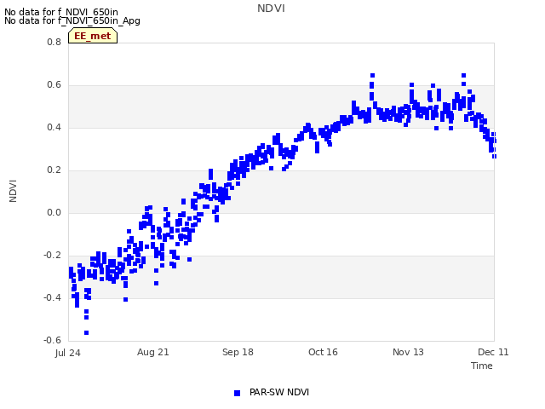Click the 0.2 y-axis tick label
Viewport: 545px width, 409px height.
pyautogui.click(x=54, y=170)
